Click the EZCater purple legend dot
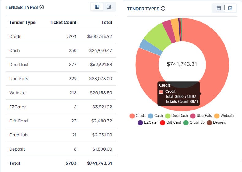The height and width of the screenshot is (172, 242). point(140,122)
